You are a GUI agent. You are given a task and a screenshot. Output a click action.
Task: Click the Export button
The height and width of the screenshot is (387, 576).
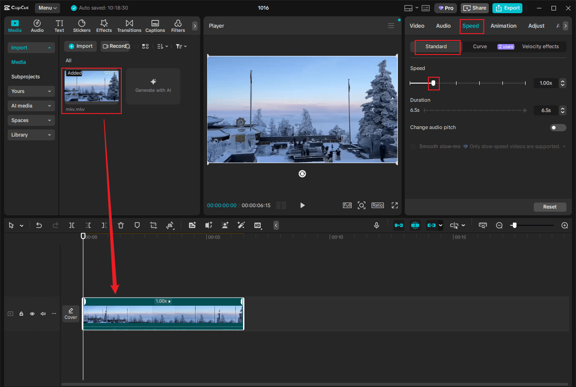click(x=507, y=8)
